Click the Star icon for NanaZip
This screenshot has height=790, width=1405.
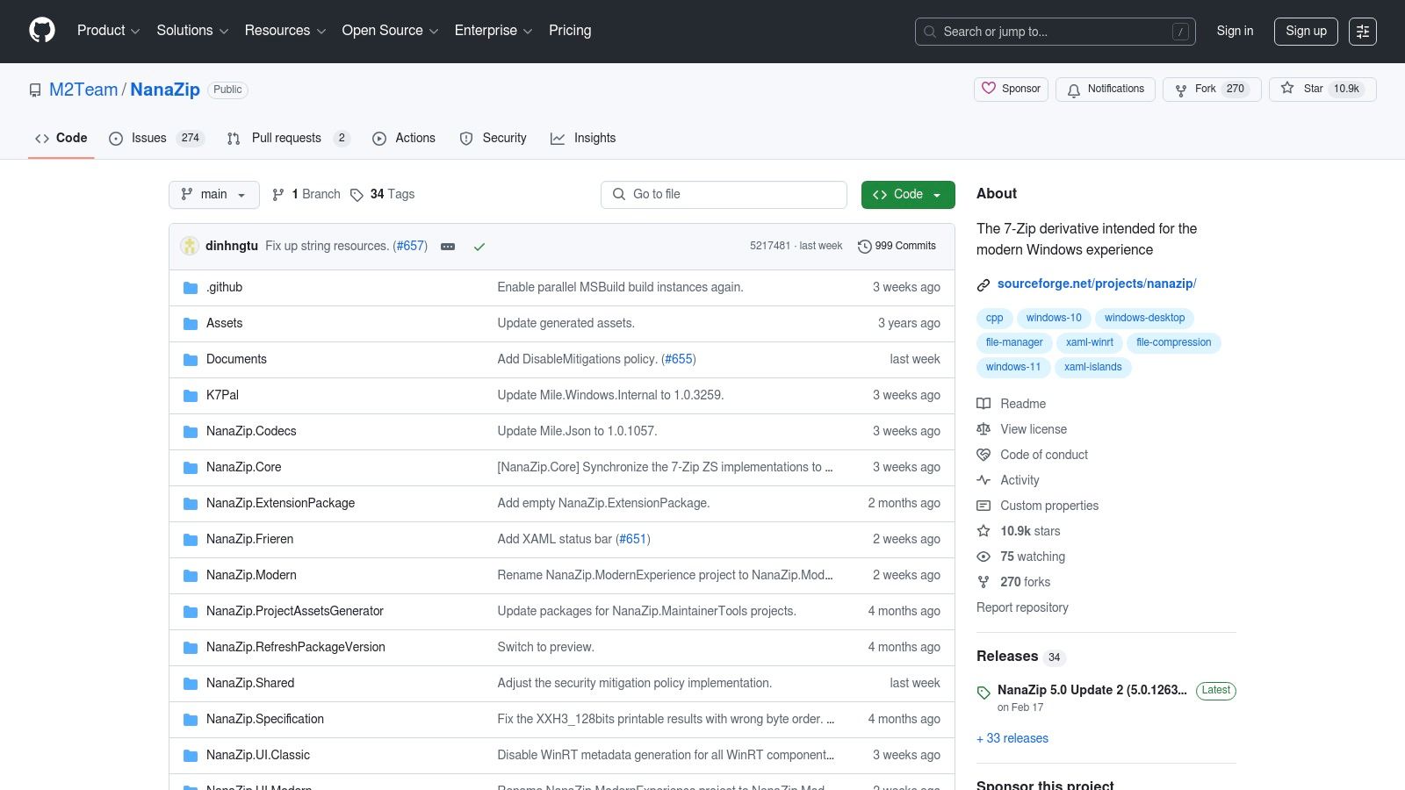tap(1287, 88)
